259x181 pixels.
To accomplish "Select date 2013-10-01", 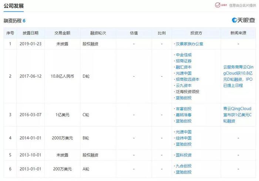I will coord(31,155).
